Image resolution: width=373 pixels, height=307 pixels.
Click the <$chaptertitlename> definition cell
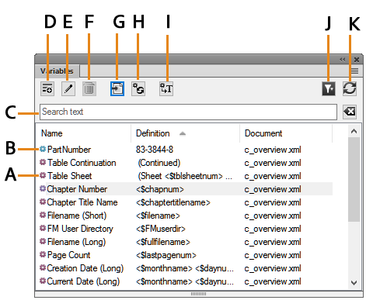click(173, 202)
